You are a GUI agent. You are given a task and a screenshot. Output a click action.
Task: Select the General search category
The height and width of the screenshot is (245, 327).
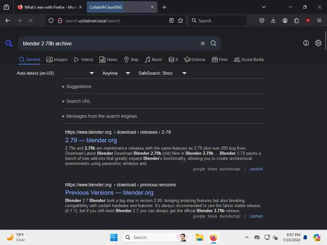pos(30,60)
